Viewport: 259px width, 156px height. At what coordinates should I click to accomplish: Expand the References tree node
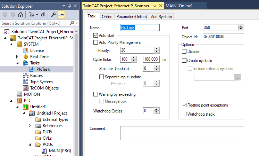point(30,126)
